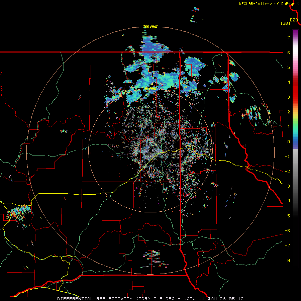
Task: Click the "KOTX" station ID in the caption
Action: 190,299
